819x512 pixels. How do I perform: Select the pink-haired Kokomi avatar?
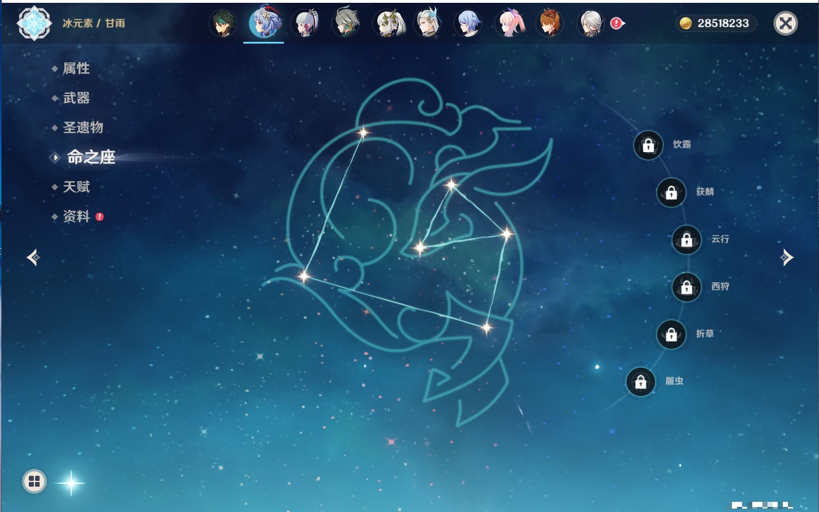[x=510, y=24]
